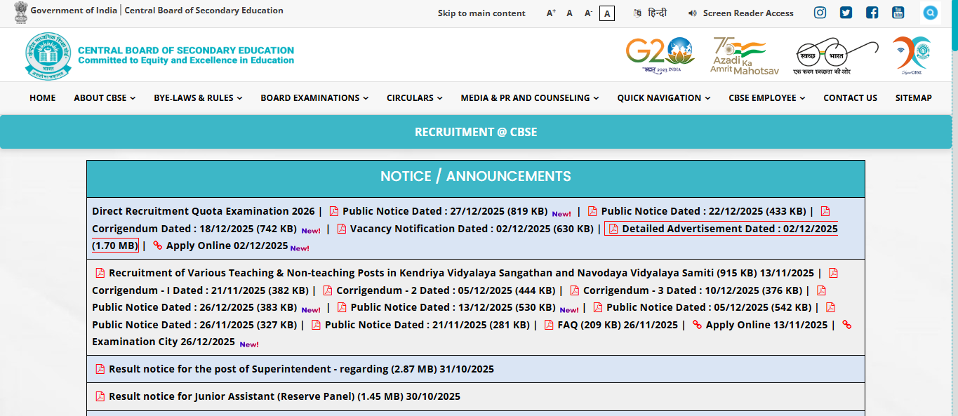Open PDF icon beside FAQ notice
Viewport: 958px width, 416px height.
[x=548, y=324]
